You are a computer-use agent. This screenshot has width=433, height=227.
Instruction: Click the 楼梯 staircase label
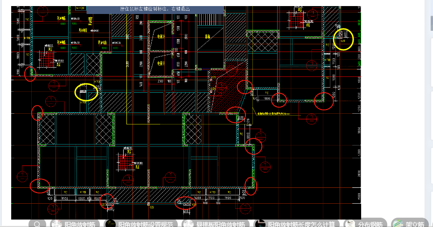[207, 37]
